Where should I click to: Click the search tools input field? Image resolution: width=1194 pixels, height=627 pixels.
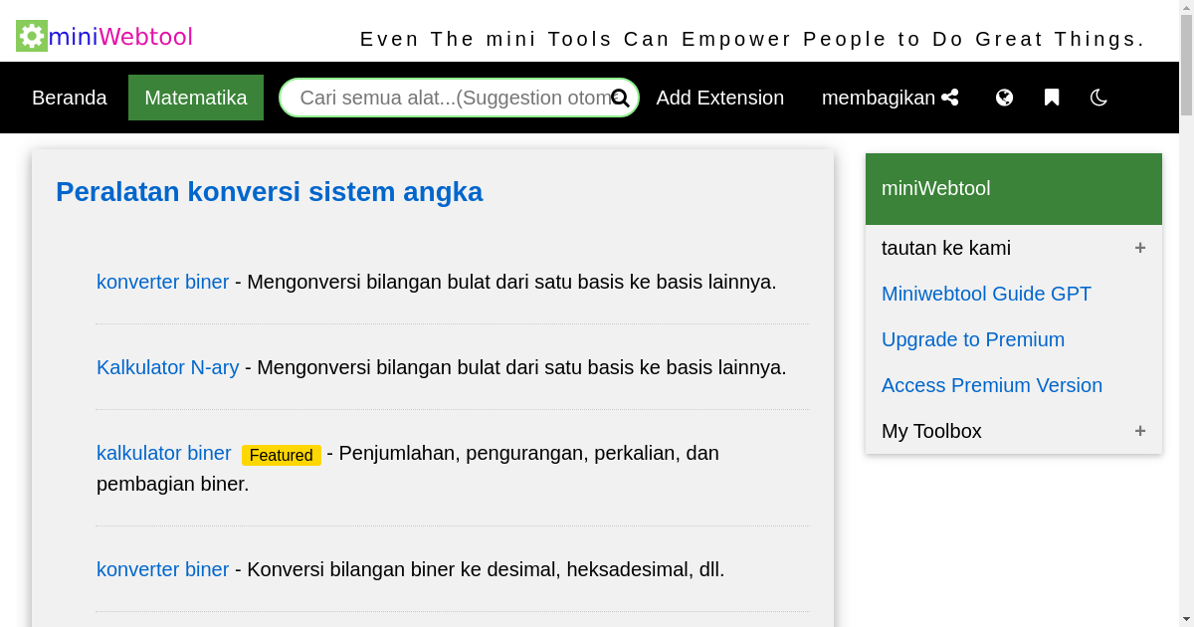click(x=448, y=98)
